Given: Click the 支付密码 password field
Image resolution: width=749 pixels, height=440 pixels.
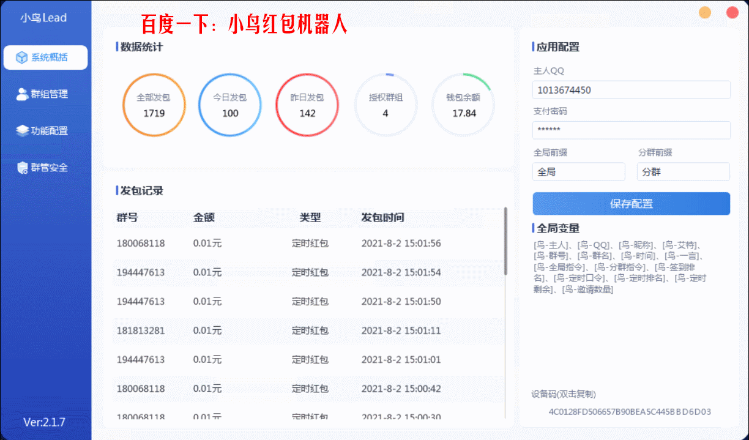Looking at the screenshot, I should pyautogui.click(x=632, y=130).
